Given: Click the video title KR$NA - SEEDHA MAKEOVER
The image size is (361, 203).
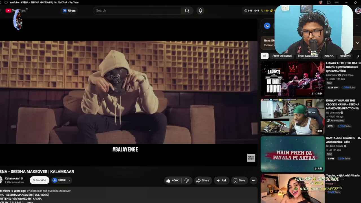Looking at the screenshot, I should [37, 171].
